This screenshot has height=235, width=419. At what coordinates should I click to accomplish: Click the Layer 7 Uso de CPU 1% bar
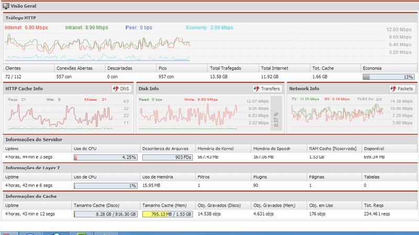(106, 185)
